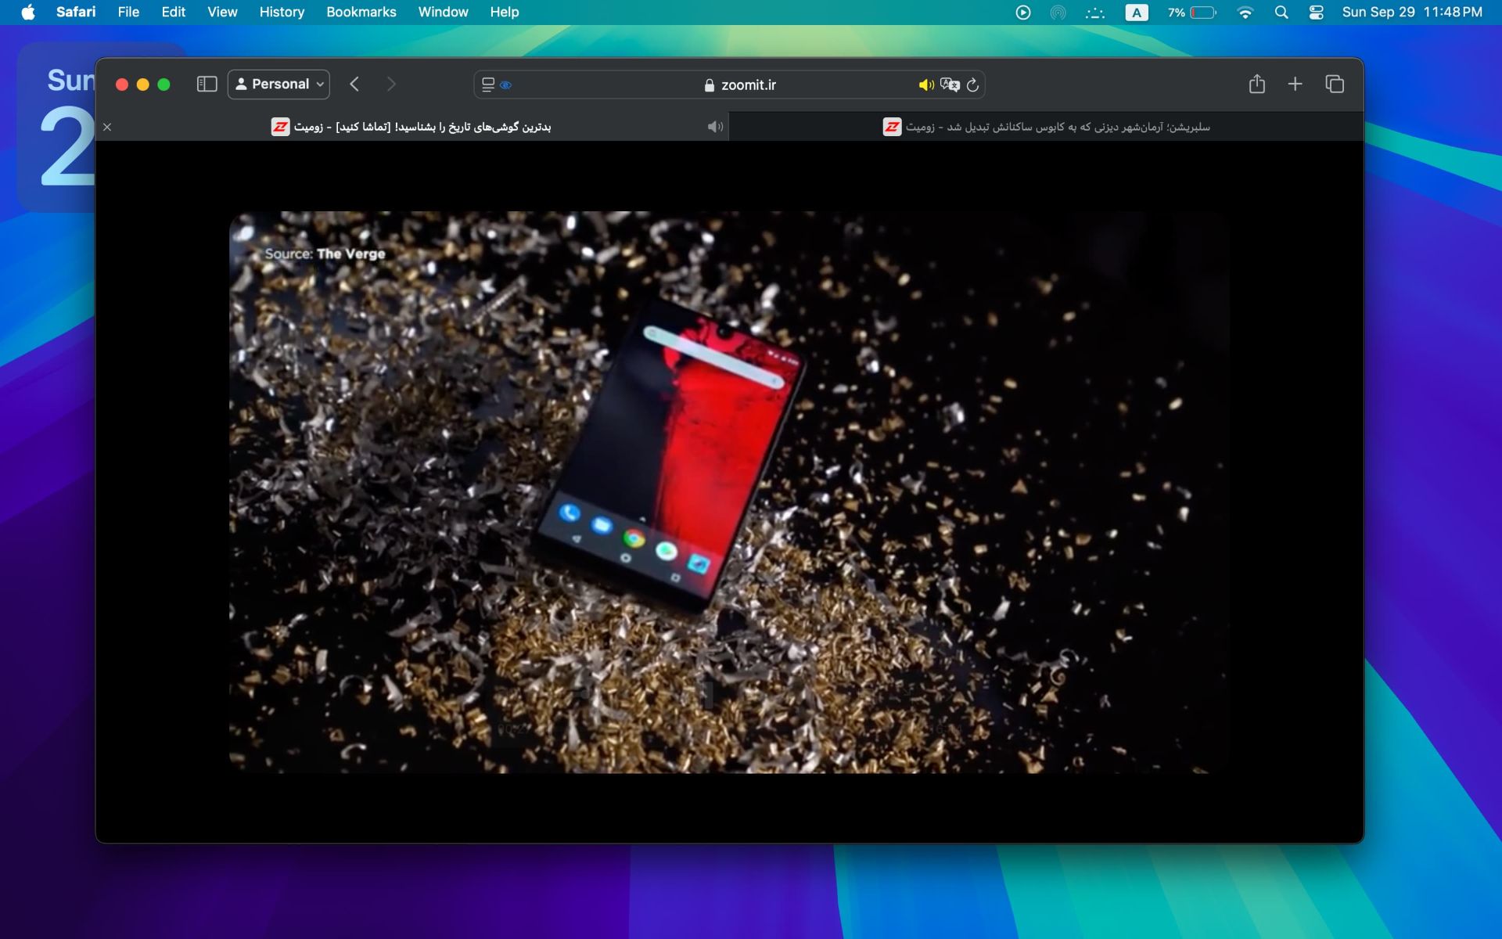Viewport: 1502px width, 939px height.
Task: Click the dotted status menu bar icon
Action: (1095, 13)
